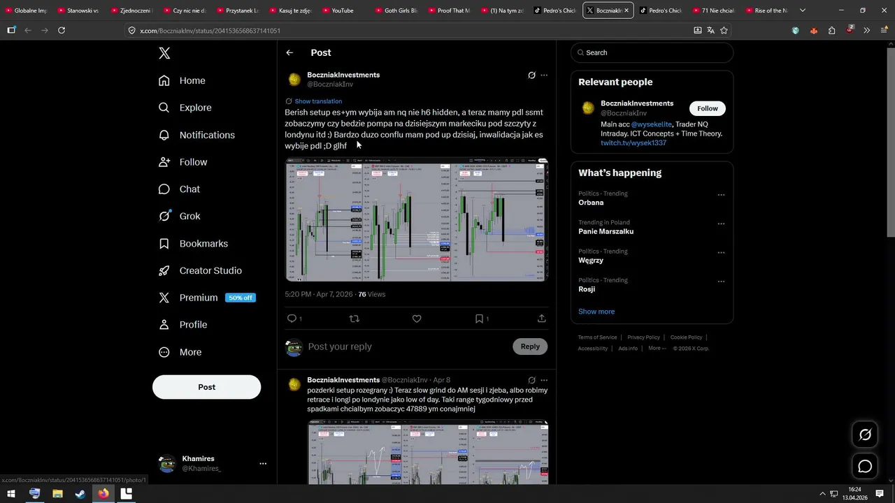Open floating Grok button at bottom right

(x=865, y=435)
